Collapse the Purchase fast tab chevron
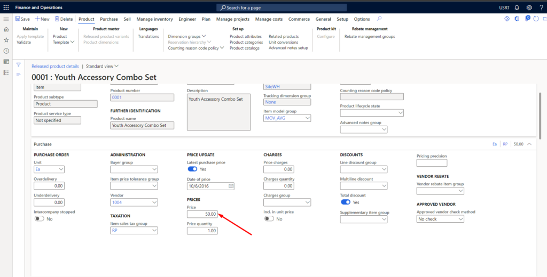 [x=529, y=144]
